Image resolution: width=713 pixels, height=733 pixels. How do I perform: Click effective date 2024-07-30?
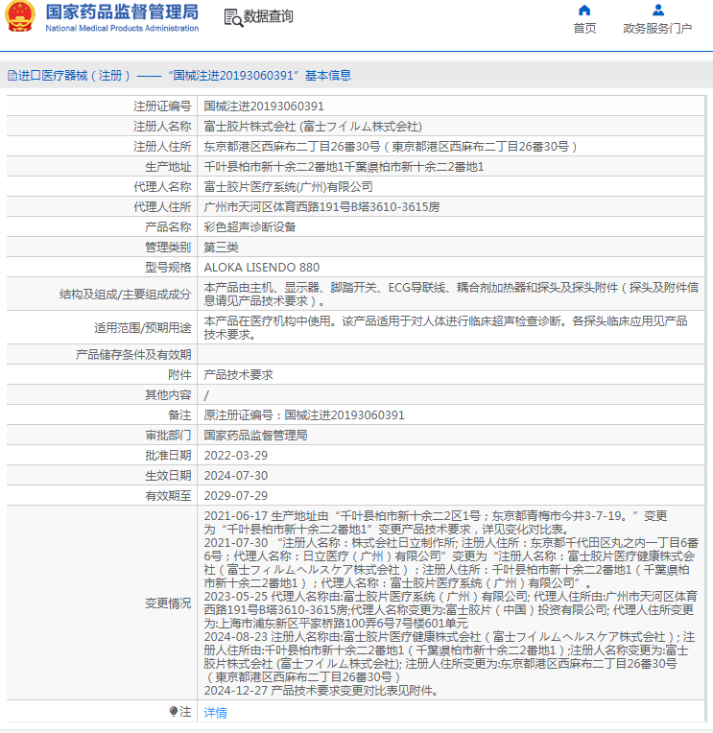(236, 475)
